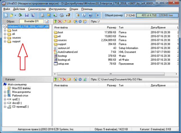The height and width of the screenshot is (133, 181).
Task: Expand Мои документы in catalog tree
Action: click(x=5, y=92)
